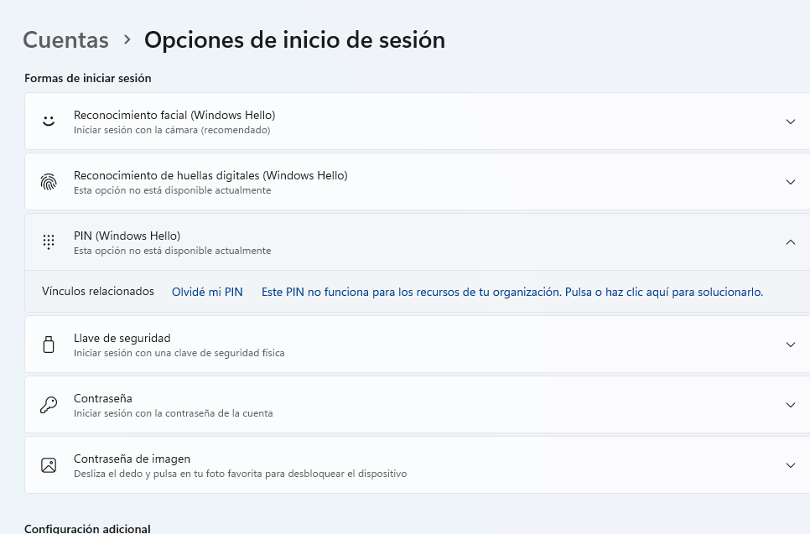Select the Llave de seguridad option title
810x534 pixels.
pyautogui.click(x=122, y=338)
